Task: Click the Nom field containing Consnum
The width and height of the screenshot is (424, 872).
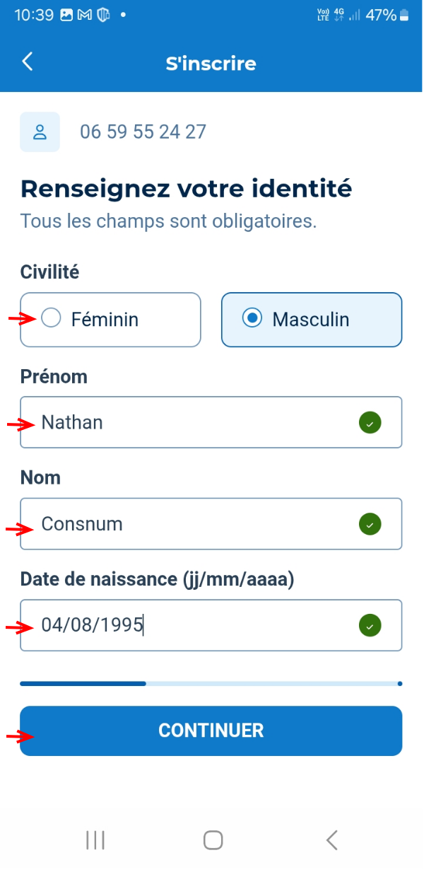Action: (x=191, y=524)
